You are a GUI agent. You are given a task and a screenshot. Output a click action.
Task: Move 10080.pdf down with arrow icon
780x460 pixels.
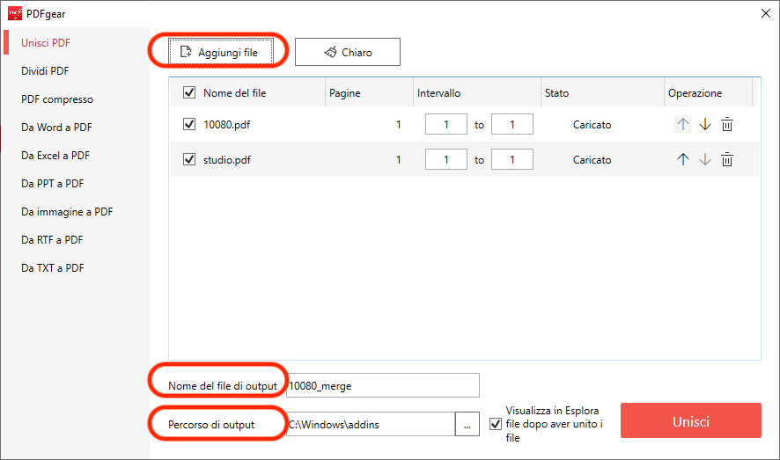point(704,125)
